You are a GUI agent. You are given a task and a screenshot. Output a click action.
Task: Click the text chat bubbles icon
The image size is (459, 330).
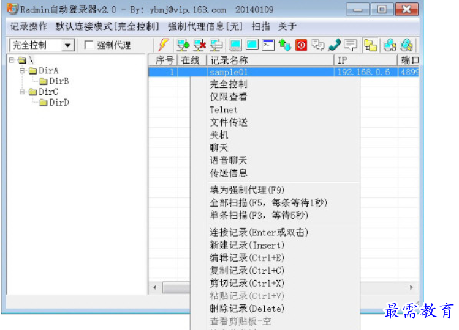tap(317, 45)
